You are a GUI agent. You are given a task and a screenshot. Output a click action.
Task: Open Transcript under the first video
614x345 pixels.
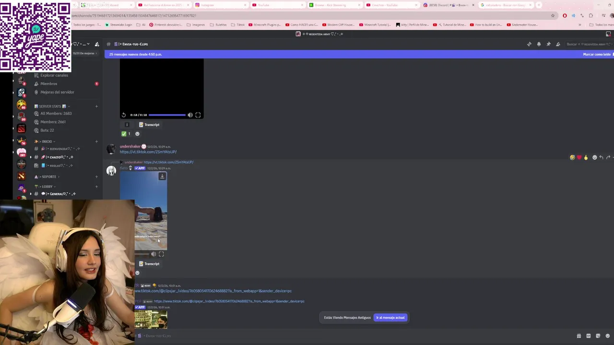pyautogui.click(x=149, y=125)
